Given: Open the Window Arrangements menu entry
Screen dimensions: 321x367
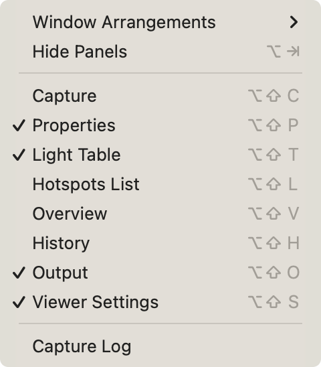Looking at the screenshot, I should tap(160, 22).
